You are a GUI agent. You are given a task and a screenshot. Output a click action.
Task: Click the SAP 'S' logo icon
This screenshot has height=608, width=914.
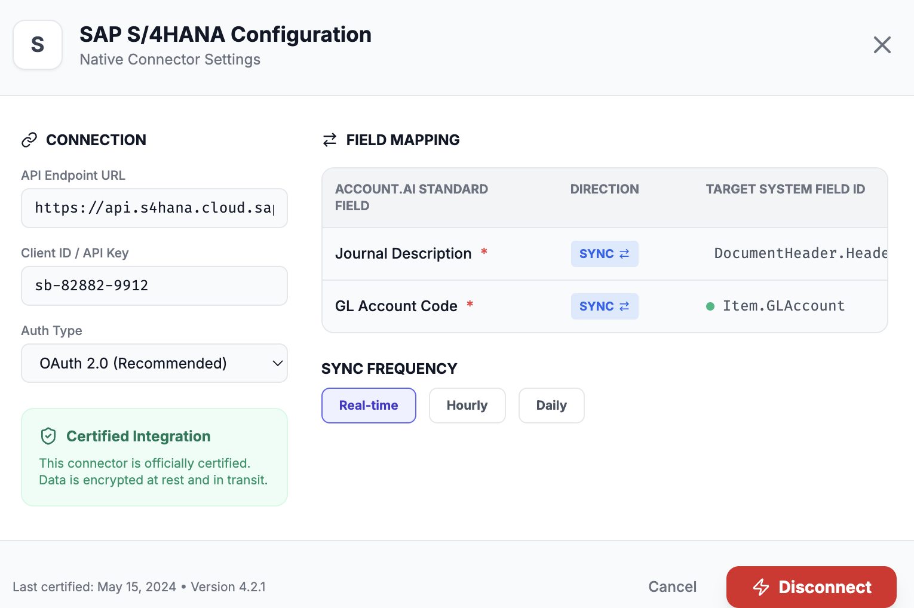point(38,45)
